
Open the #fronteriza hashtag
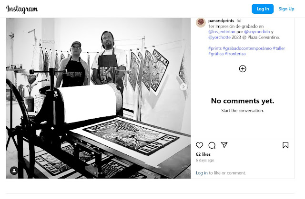point(235,54)
